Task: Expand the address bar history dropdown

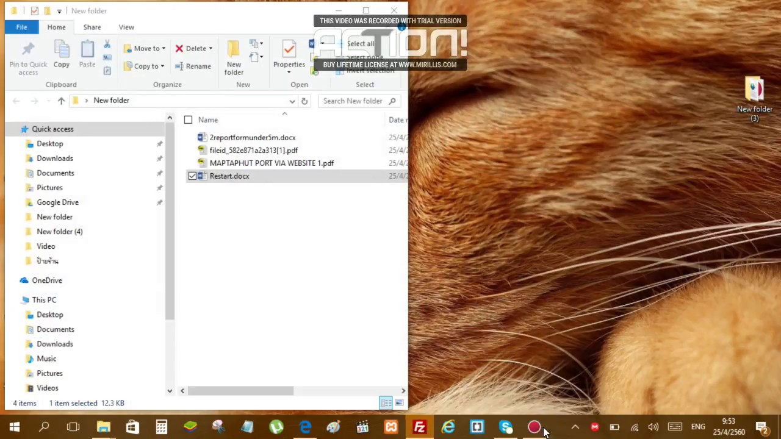Action: click(292, 101)
